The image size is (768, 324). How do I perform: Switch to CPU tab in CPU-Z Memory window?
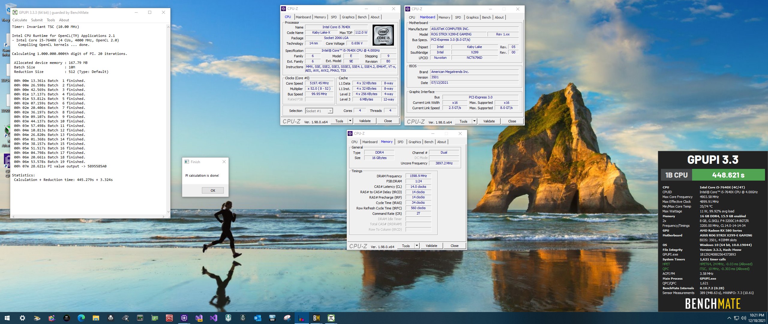(x=354, y=142)
